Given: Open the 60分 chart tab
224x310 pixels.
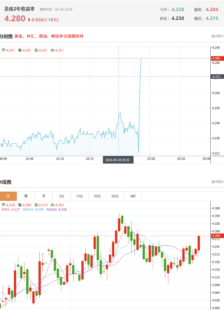Looking at the screenshot, I should (115, 196).
